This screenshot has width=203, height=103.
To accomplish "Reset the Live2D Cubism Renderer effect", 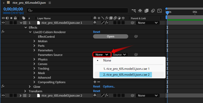I will 97,32.
